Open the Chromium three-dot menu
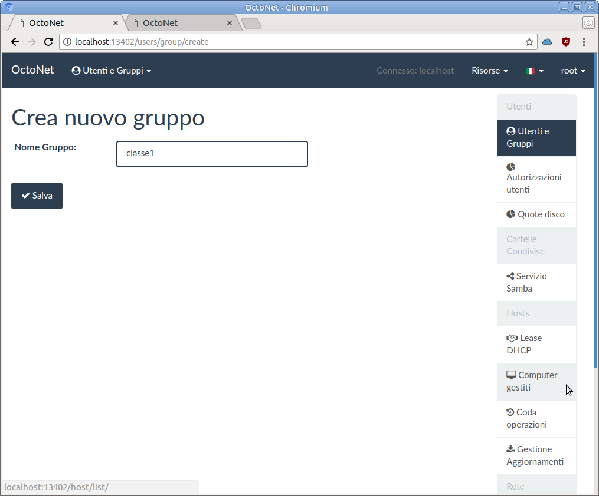Screen dimensions: 599x496 [x=584, y=42]
